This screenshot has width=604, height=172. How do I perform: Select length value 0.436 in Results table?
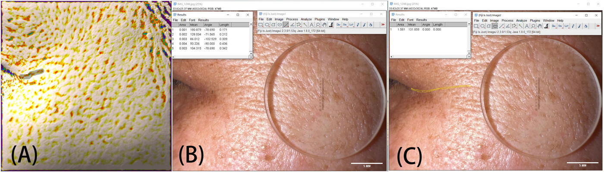coord(223,44)
